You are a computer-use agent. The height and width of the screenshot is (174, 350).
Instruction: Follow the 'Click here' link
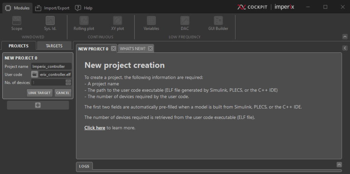pos(95,128)
